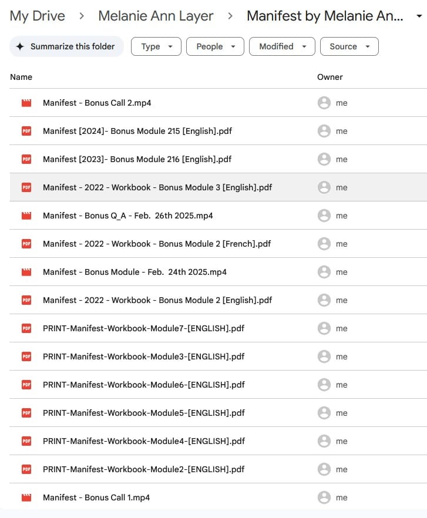Click the video icon for Bonus Module Feb. 24th

click(x=26, y=272)
